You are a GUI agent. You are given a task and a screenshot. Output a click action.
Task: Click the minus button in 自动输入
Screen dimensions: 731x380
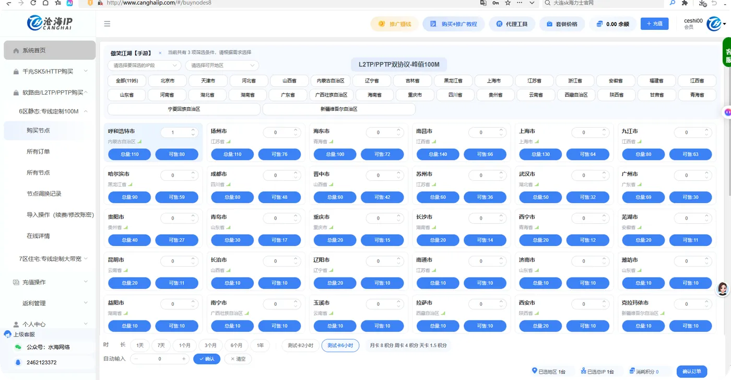click(137, 359)
